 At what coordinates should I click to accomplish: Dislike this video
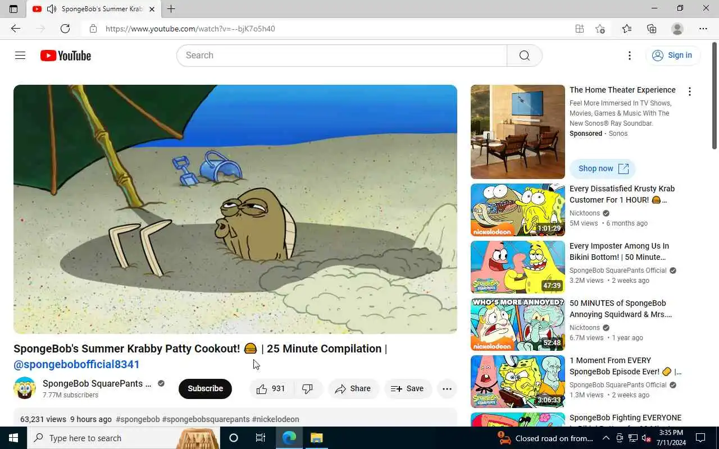[x=308, y=388]
